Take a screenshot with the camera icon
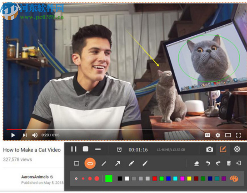 point(210,149)
